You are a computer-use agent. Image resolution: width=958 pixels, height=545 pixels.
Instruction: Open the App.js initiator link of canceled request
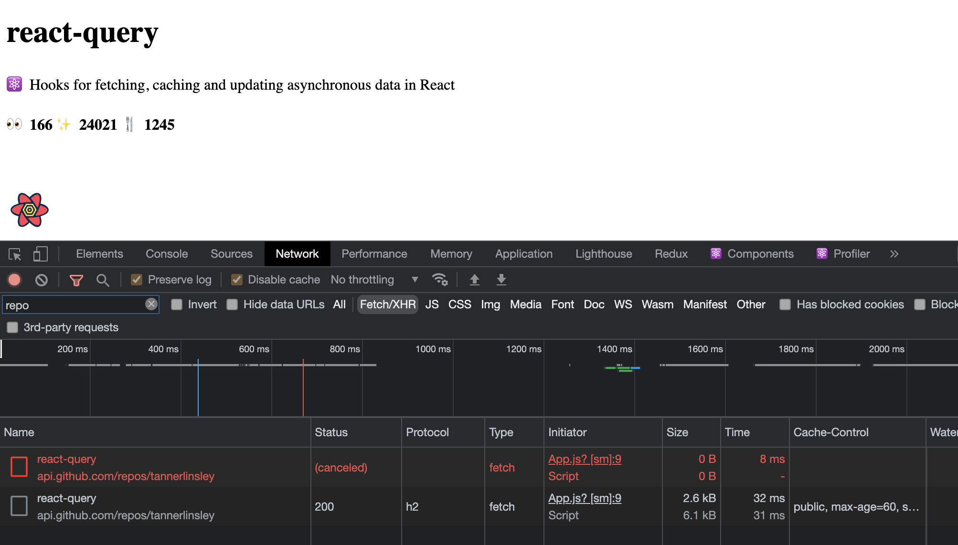tap(585, 459)
